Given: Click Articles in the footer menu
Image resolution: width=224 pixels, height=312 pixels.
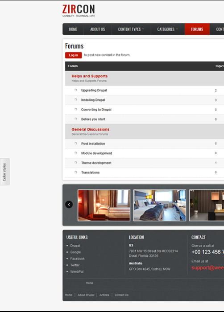Looking at the screenshot, I should (x=104, y=295).
